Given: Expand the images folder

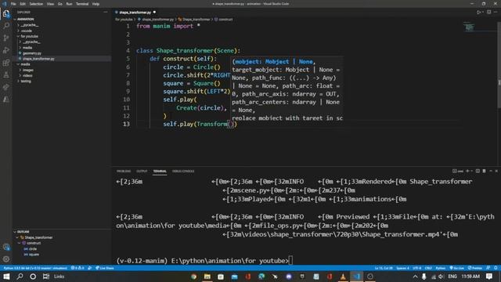Looking at the screenshot, I should click(x=28, y=70).
